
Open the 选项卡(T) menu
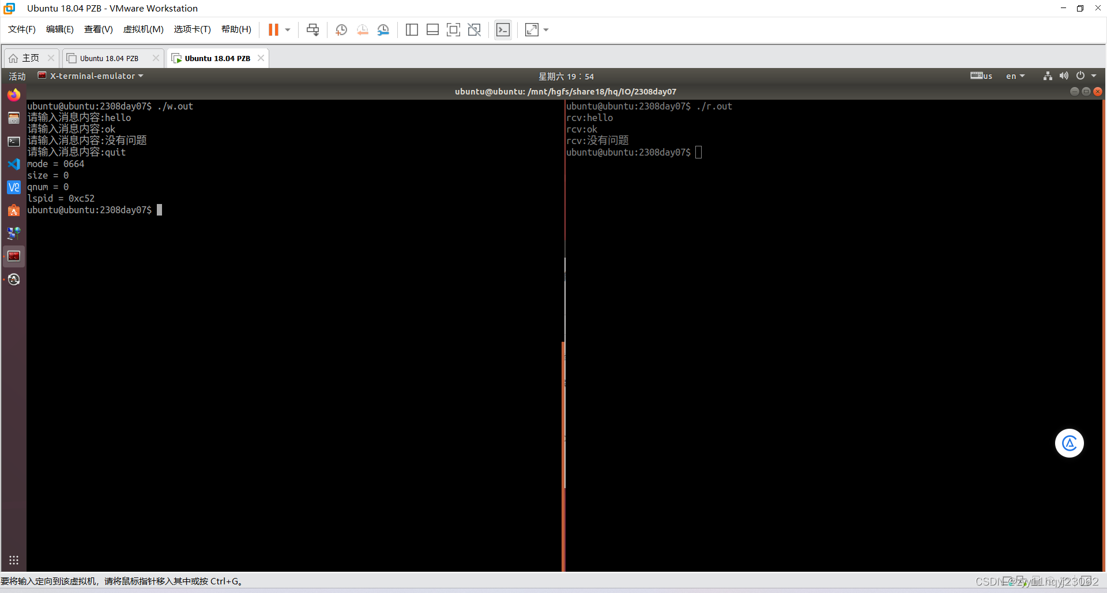(x=192, y=29)
